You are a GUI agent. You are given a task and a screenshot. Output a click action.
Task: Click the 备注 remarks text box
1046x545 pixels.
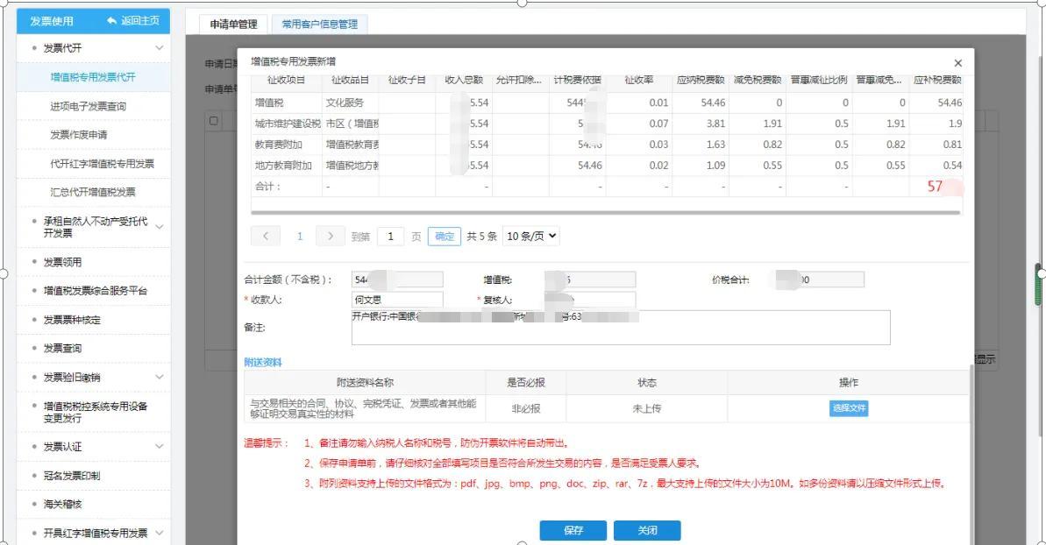620,328
